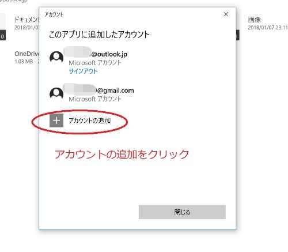Click the 0 count badge at left edge
The image size is (288, 252).
pos(3,36)
